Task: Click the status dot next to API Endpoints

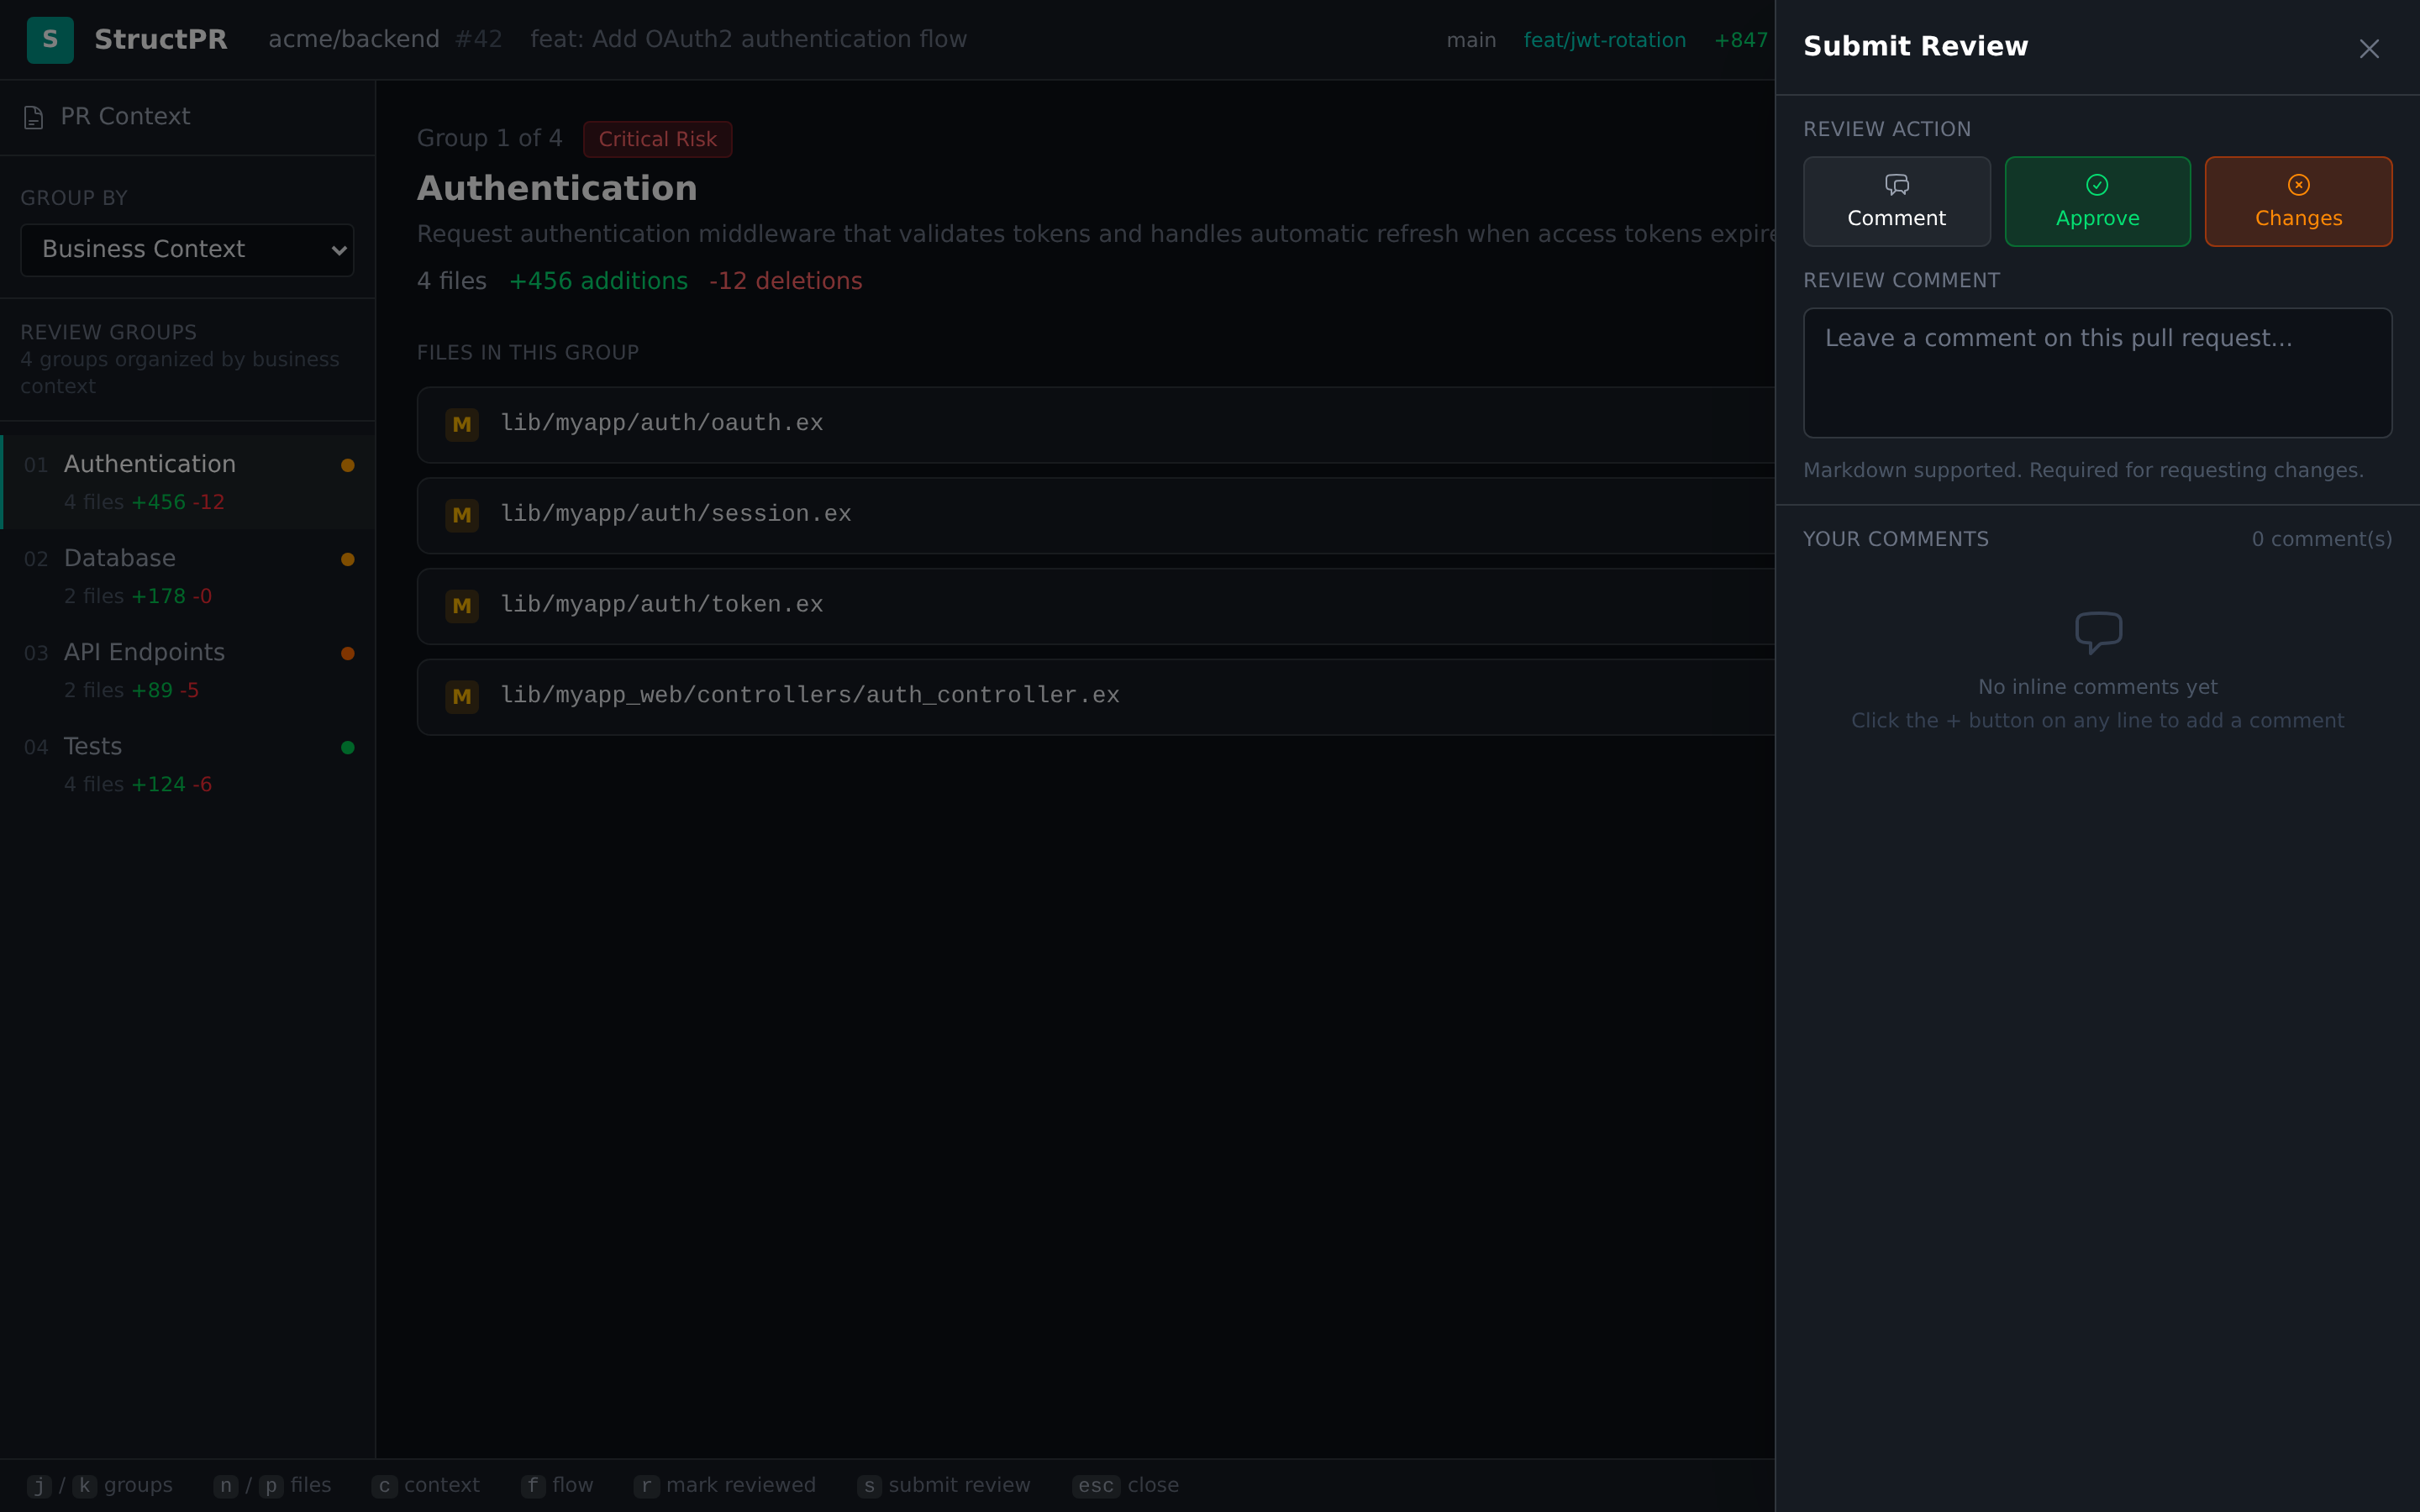Action: click(347, 653)
